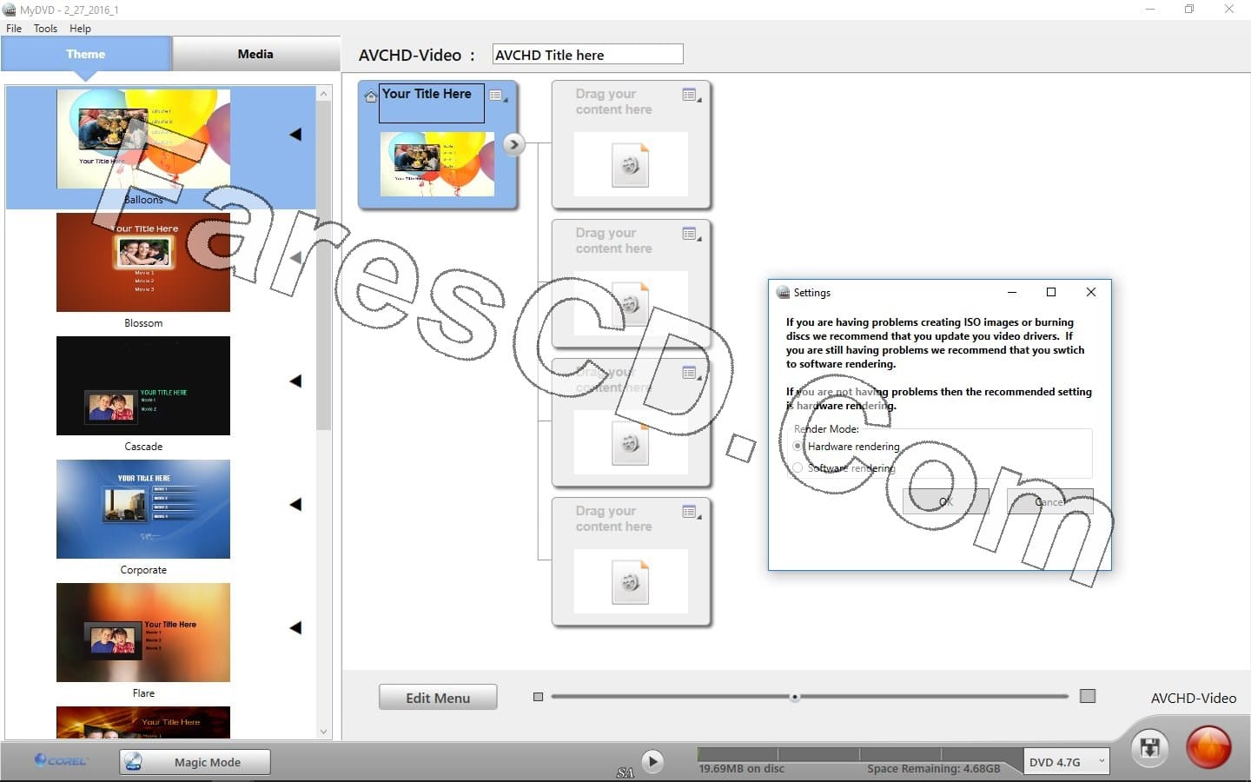This screenshot has height=782, width=1251.
Task: Click the balloons menu preview thumbnail
Action: pos(437,164)
